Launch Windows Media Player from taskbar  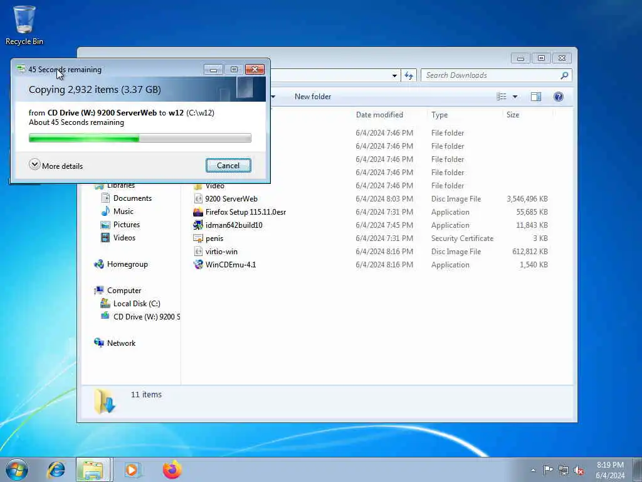132,469
